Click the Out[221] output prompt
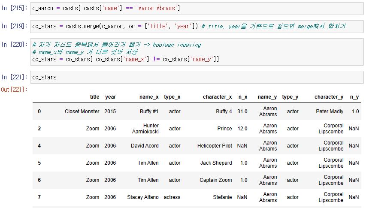366x208 pixels. (14, 90)
